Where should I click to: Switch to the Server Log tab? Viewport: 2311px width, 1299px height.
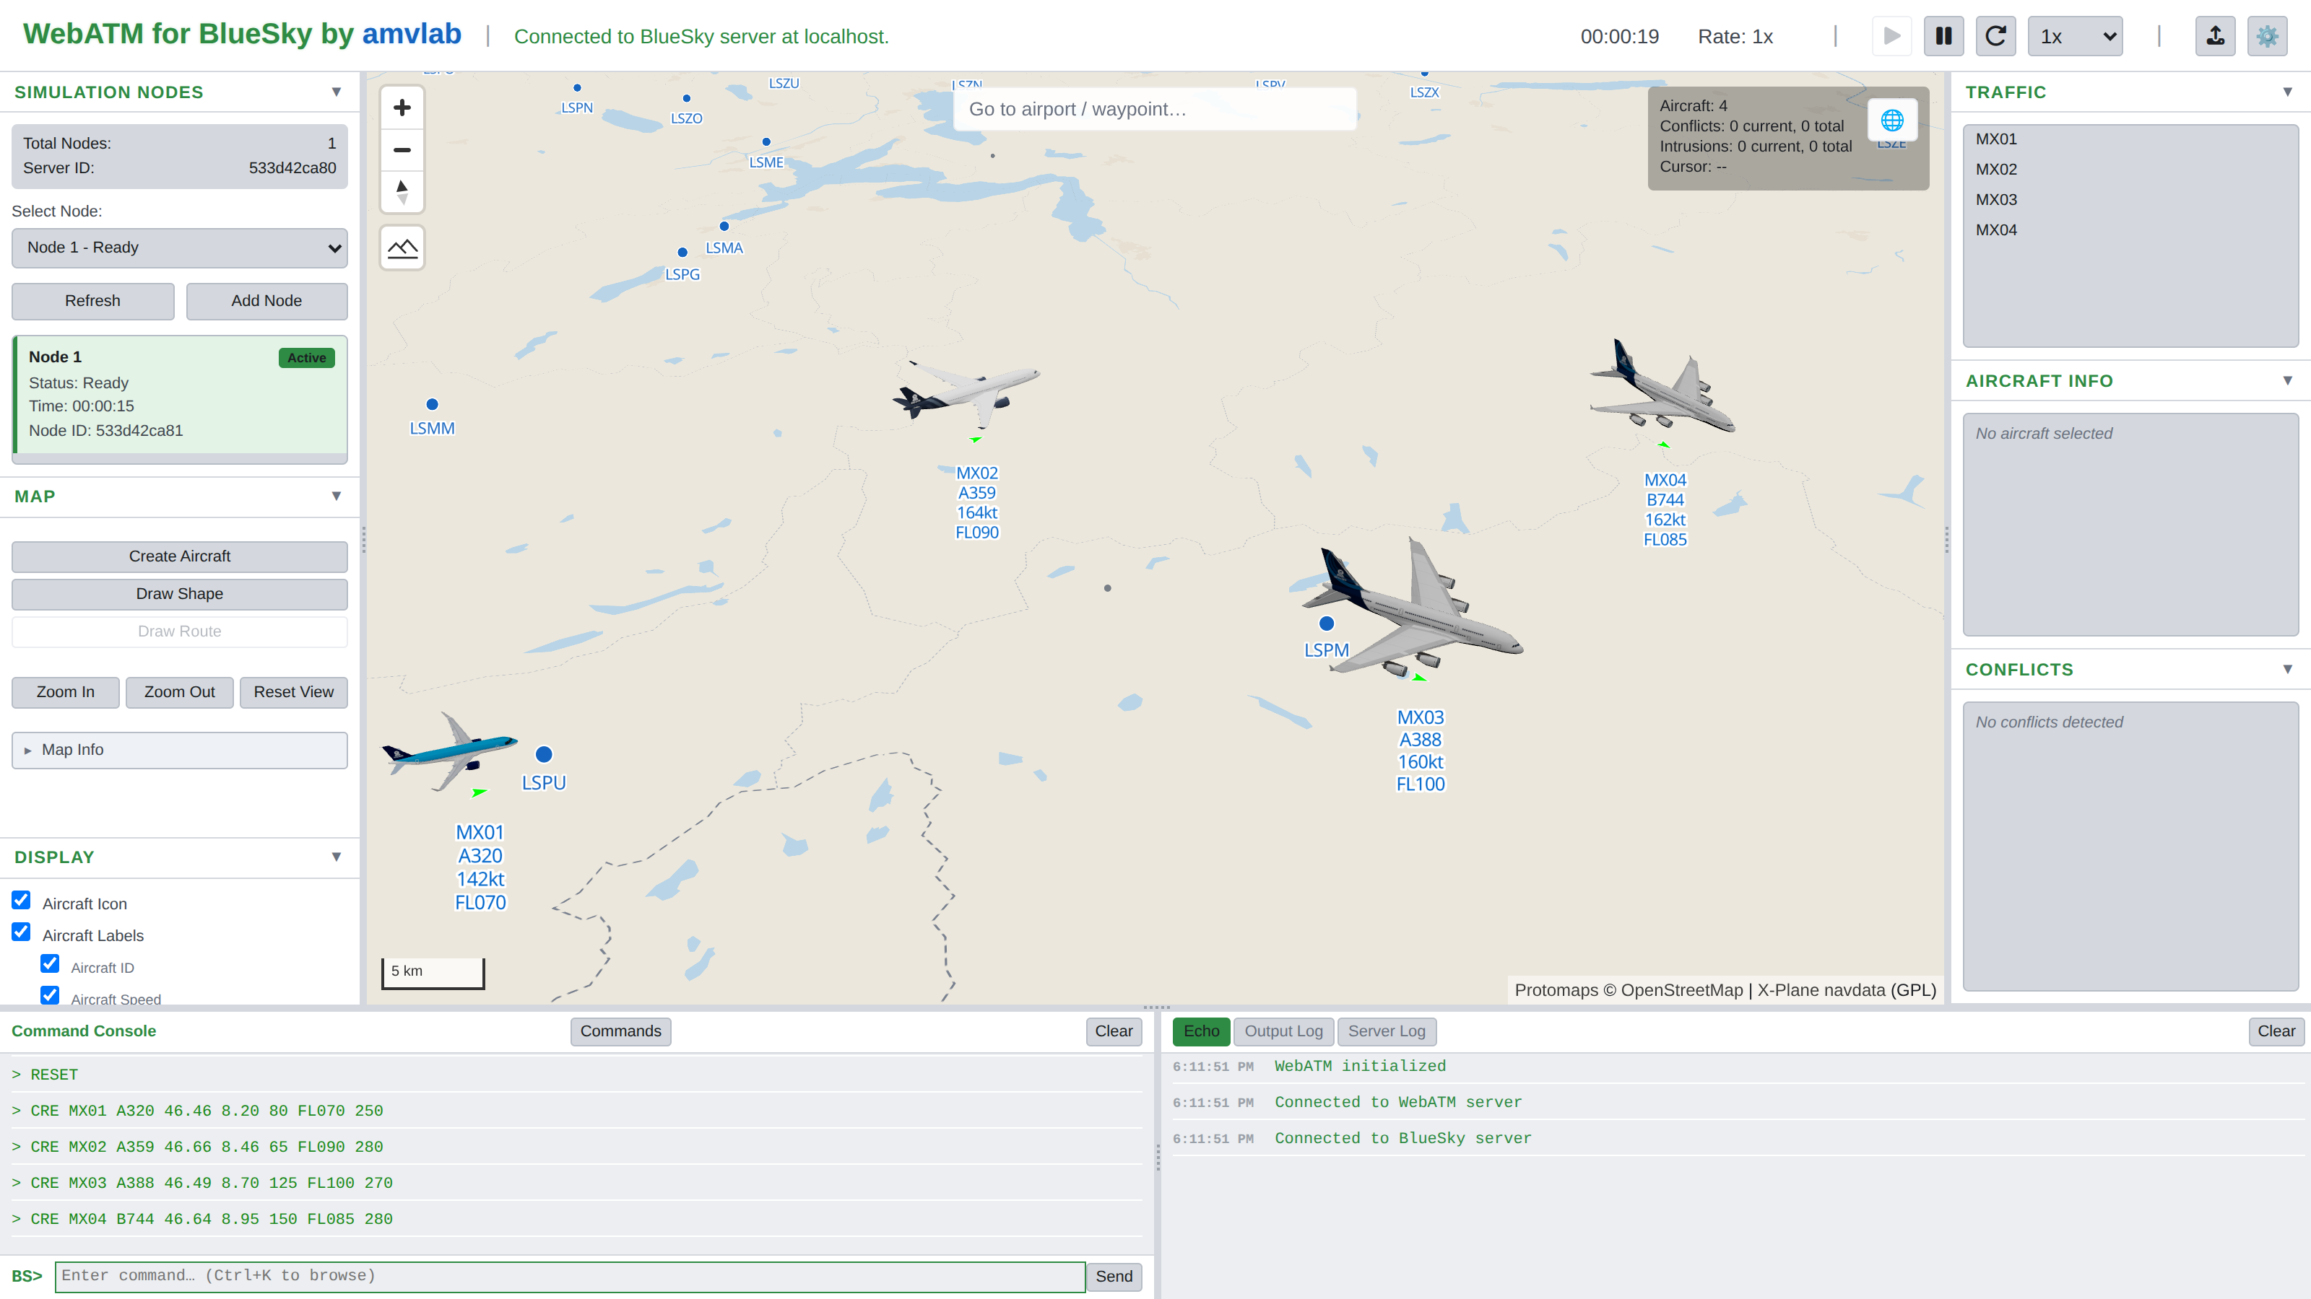click(x=1386, y=1031)
